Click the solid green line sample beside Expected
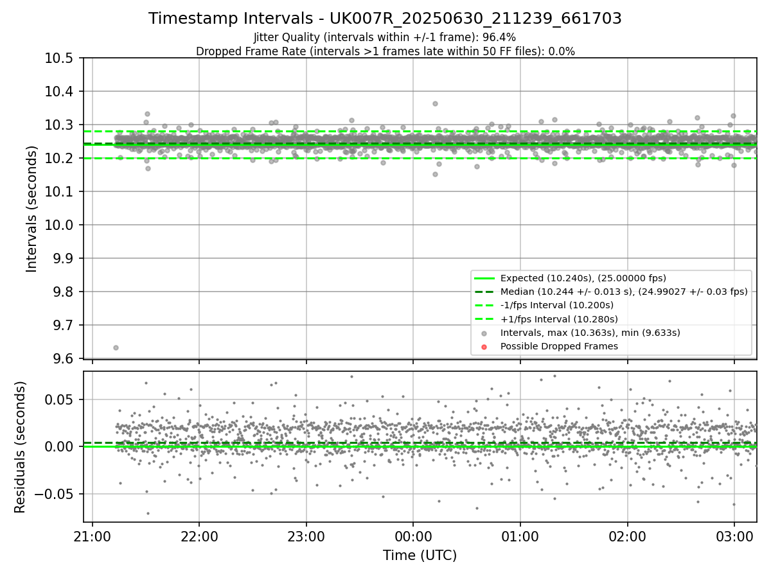771x578 pixels. [x=484, y=278]
